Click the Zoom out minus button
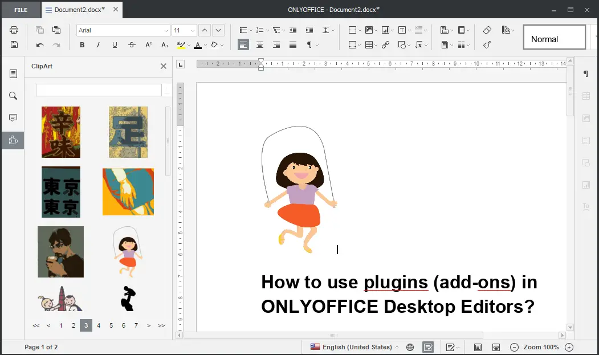Screen dimensions: 599x355 [x=514, y=347]
